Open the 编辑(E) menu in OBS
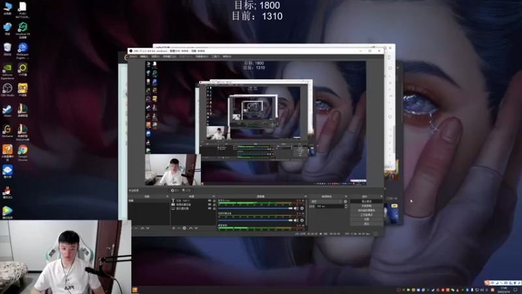522x294 pixels. [x=144, y=56]
